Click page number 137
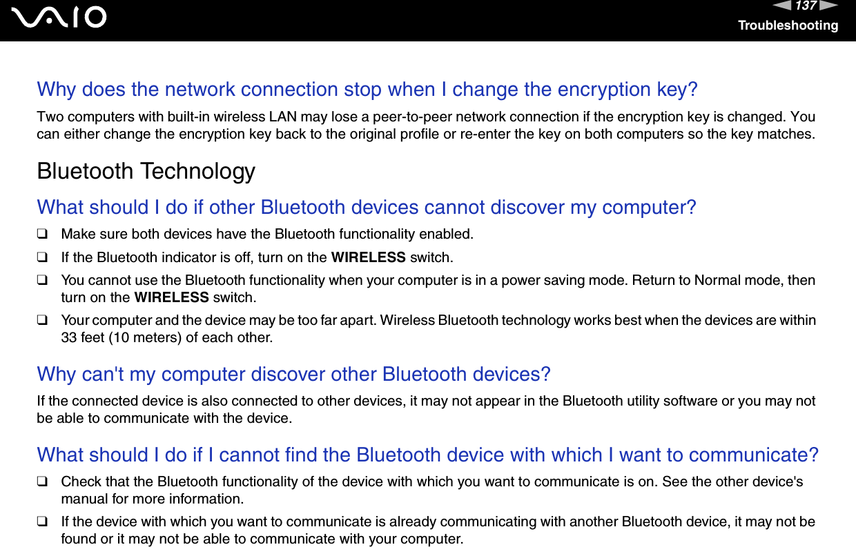856x547 pixels. (806, 6)
